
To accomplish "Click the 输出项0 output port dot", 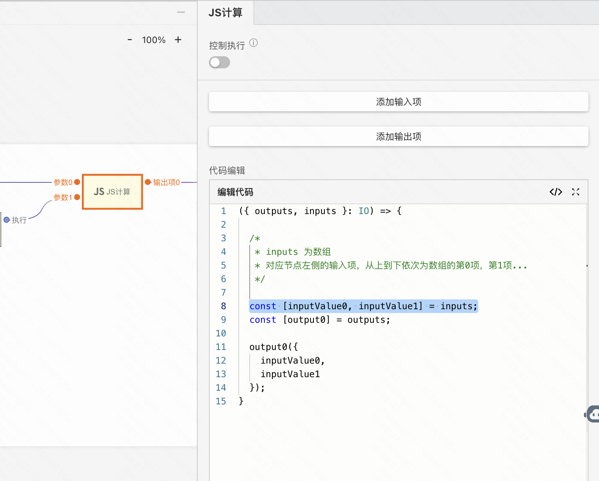I will tap(148, 182).
